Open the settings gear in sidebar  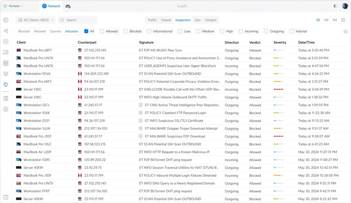(x=6, y=109)
